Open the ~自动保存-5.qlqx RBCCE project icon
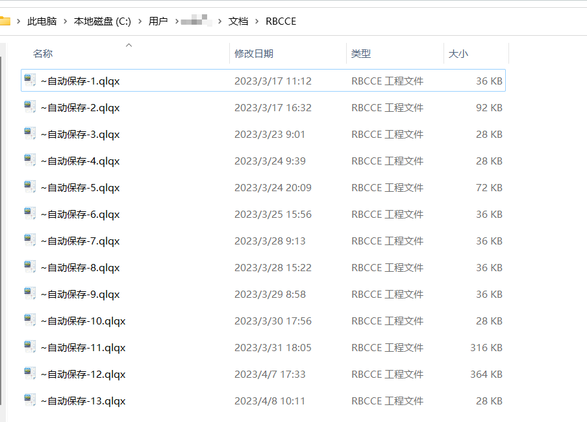The width and height of the screenshot is (587, 422). point(29,187)
